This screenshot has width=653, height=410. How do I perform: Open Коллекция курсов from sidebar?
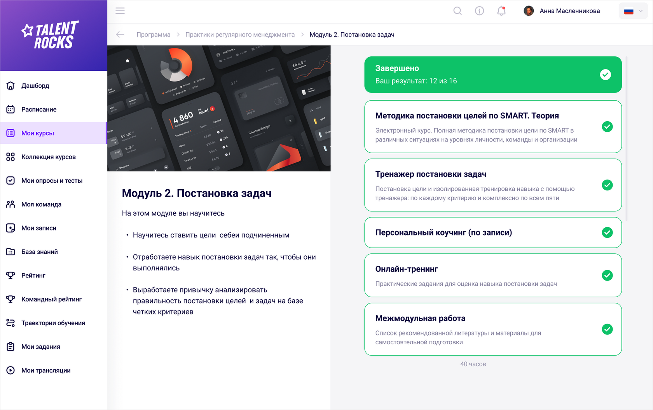tap(49, 157)
